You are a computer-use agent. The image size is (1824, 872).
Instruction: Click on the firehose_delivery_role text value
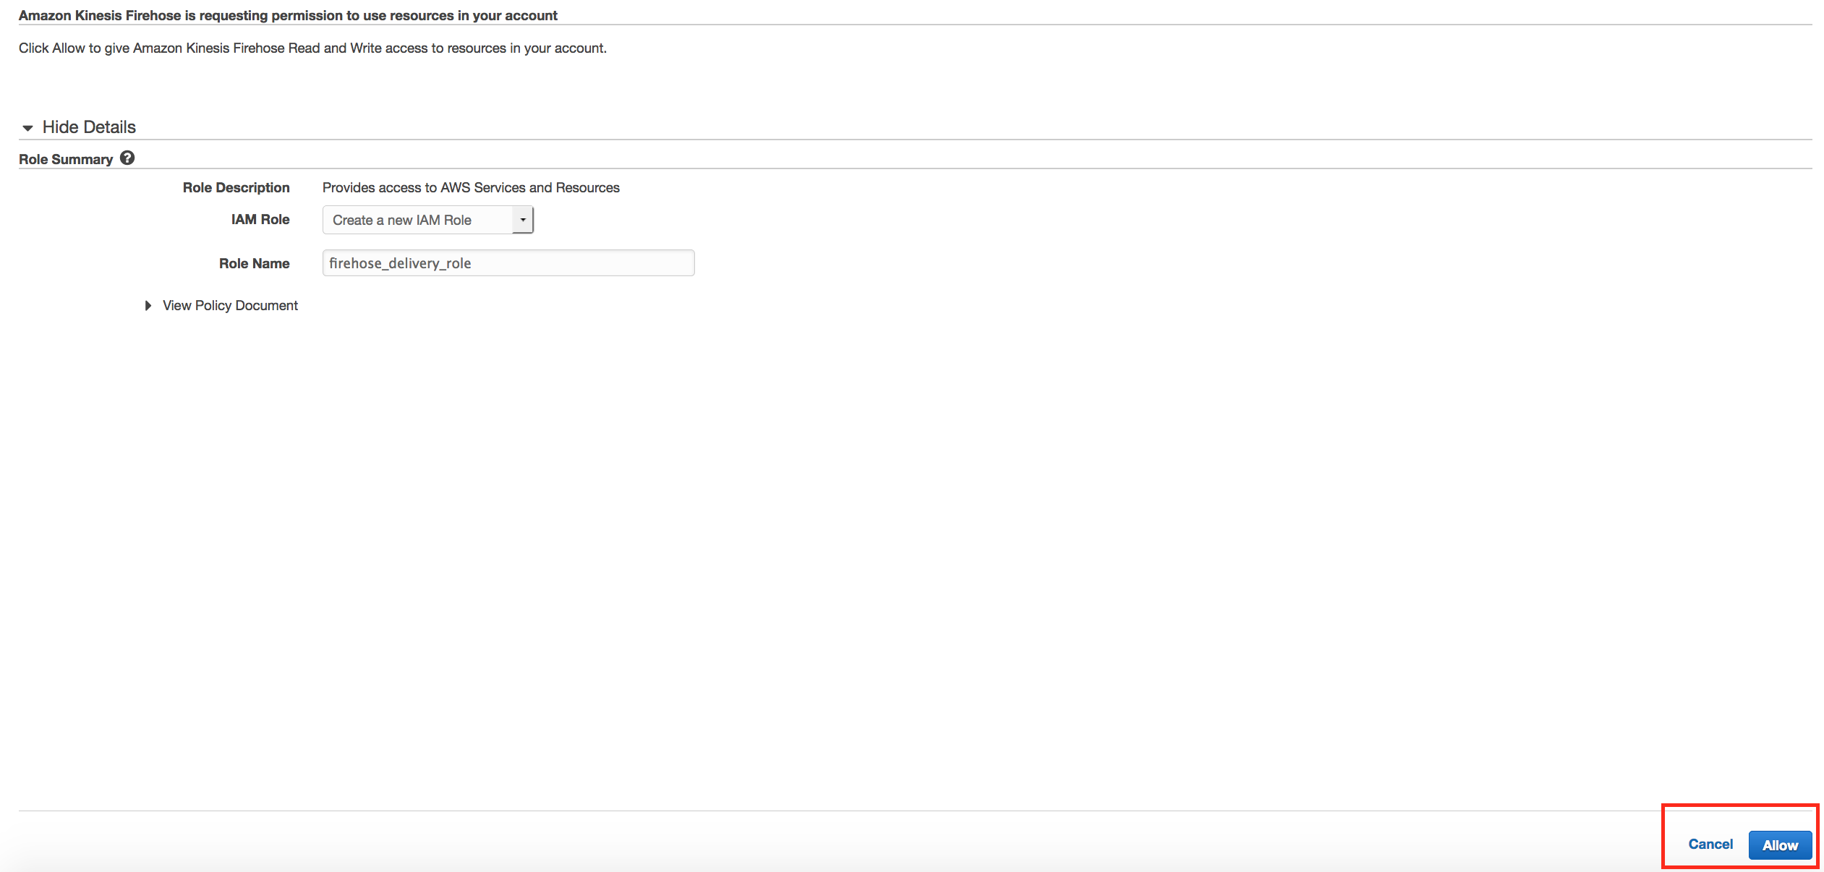(400, 264)
